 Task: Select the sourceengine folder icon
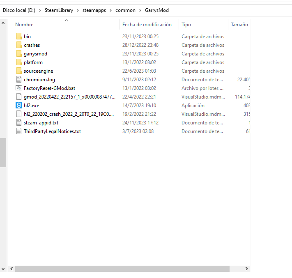tap(19, 71)
